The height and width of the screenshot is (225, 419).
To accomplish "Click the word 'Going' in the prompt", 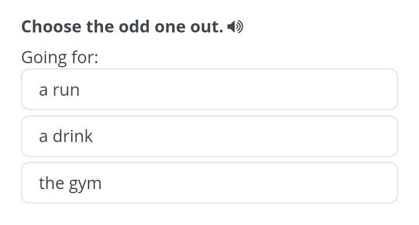I will 44,58.
